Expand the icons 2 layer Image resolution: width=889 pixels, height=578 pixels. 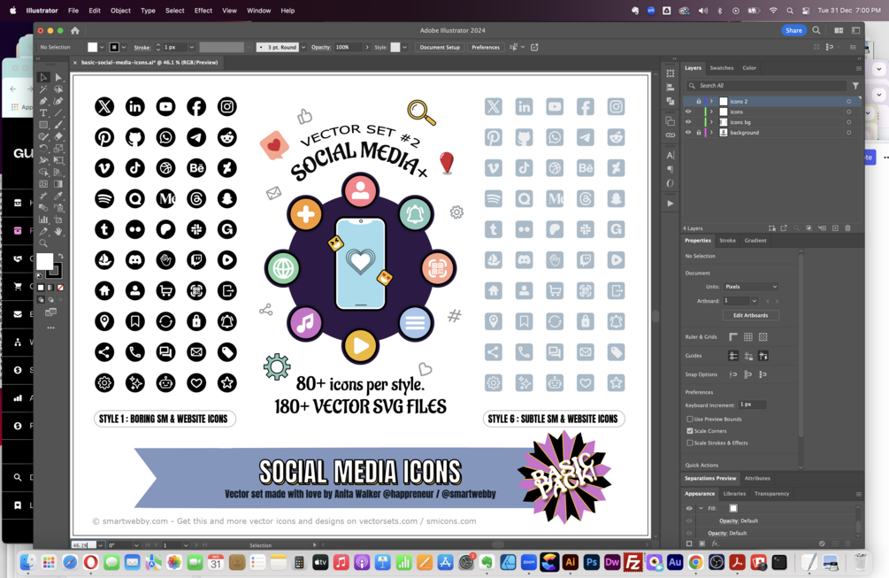tap(711, 102)
